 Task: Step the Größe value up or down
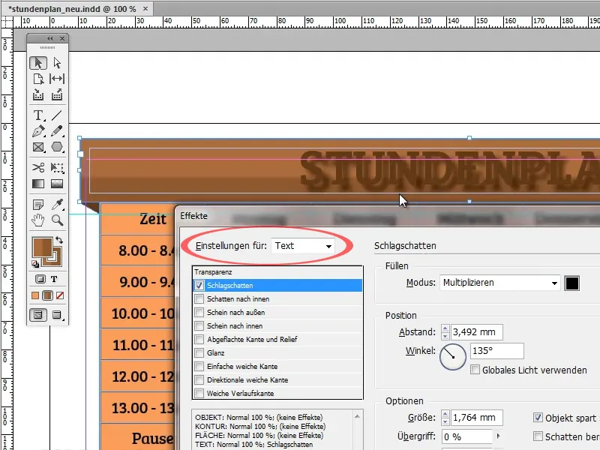(x=445, y=418)
